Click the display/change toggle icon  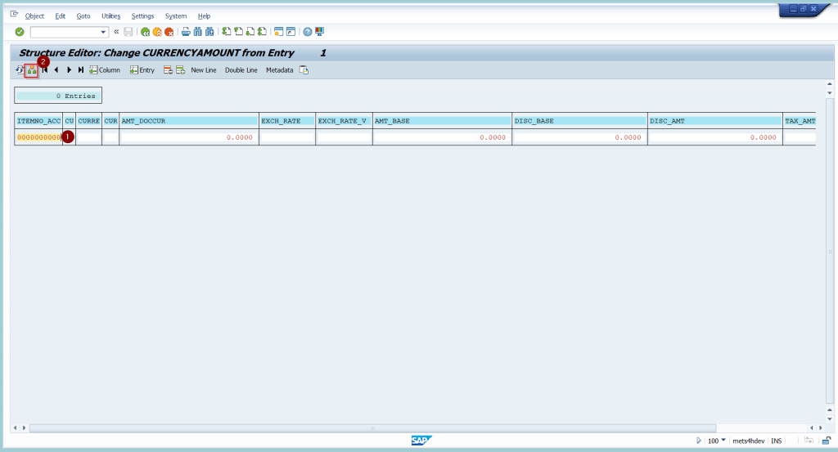20,70
